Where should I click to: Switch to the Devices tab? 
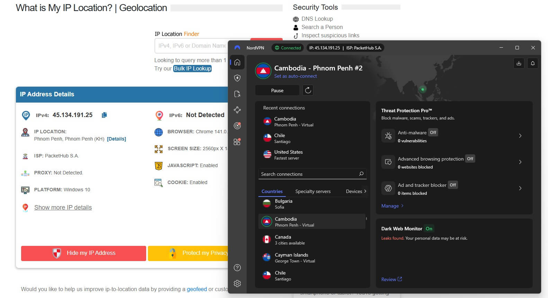354,191
